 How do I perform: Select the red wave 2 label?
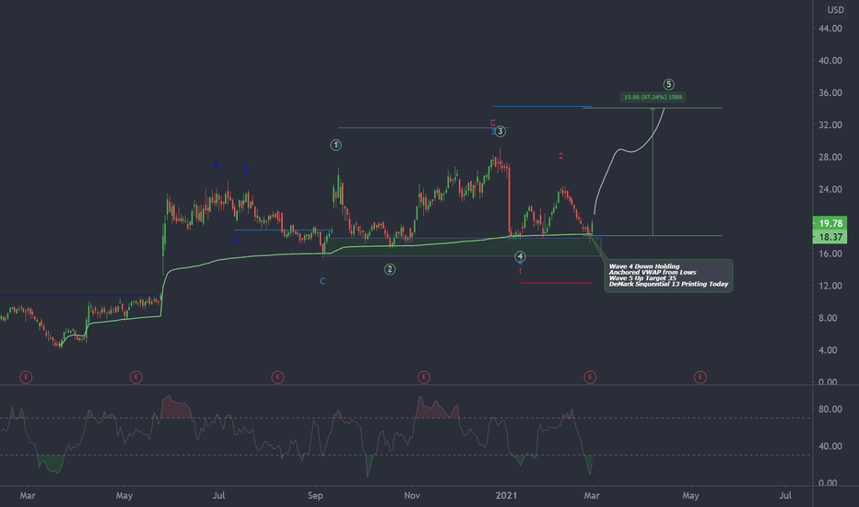[x=560, y=156]
